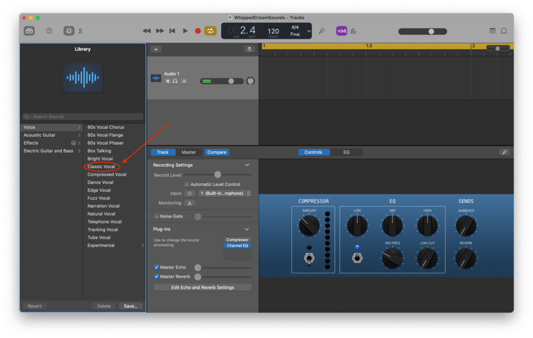This screenshot has width=533, height=338.
Task: Collapse the Plug-ins section
Action: click(247, 229)
